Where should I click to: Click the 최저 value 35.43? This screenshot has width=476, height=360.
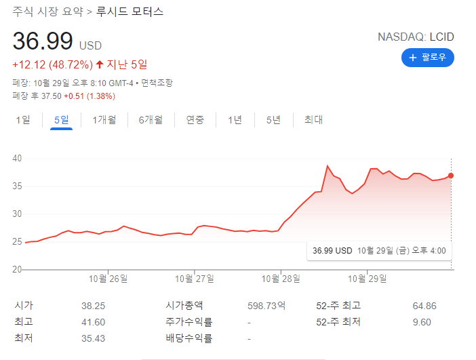click(x=93, y=338)
